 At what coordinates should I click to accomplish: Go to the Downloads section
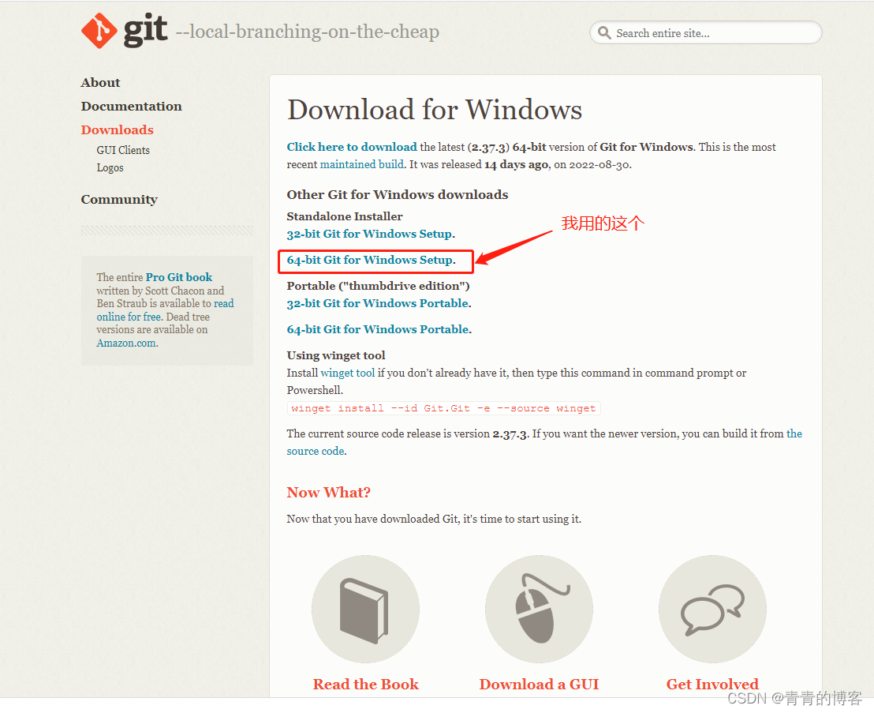coord(117,129)
